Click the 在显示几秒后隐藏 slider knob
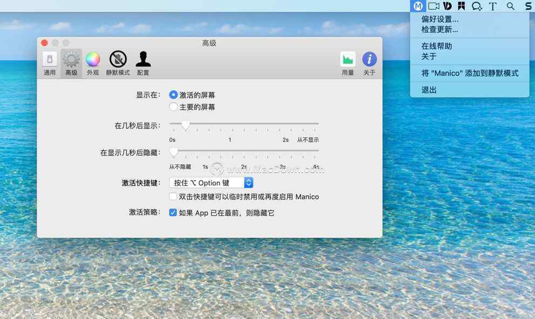 click(173, 151)
